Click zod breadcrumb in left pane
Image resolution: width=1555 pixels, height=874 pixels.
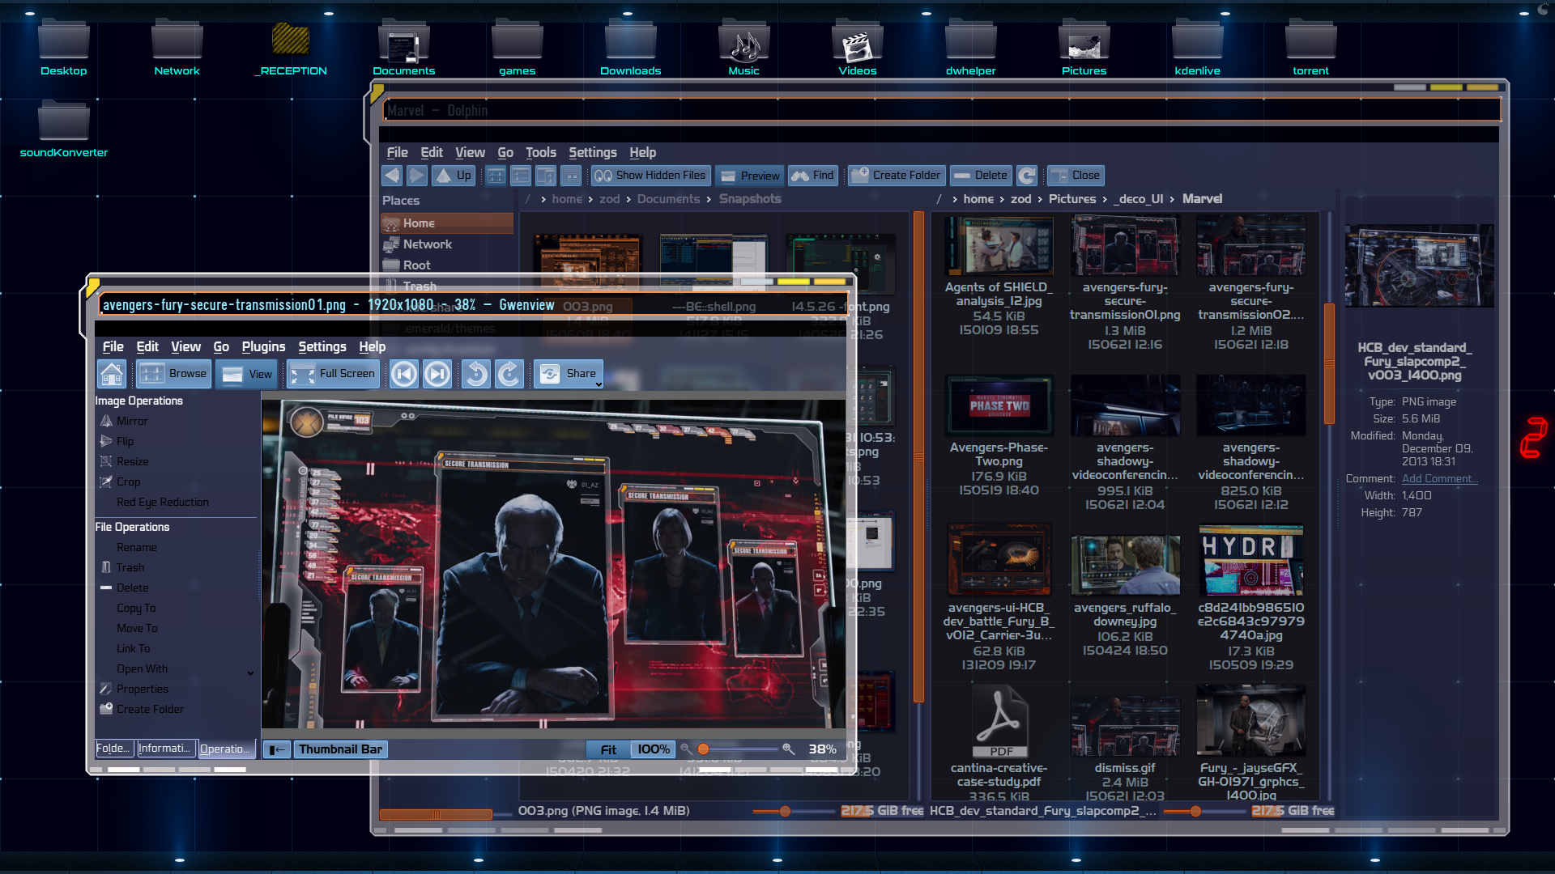click(x=610, y=199)
